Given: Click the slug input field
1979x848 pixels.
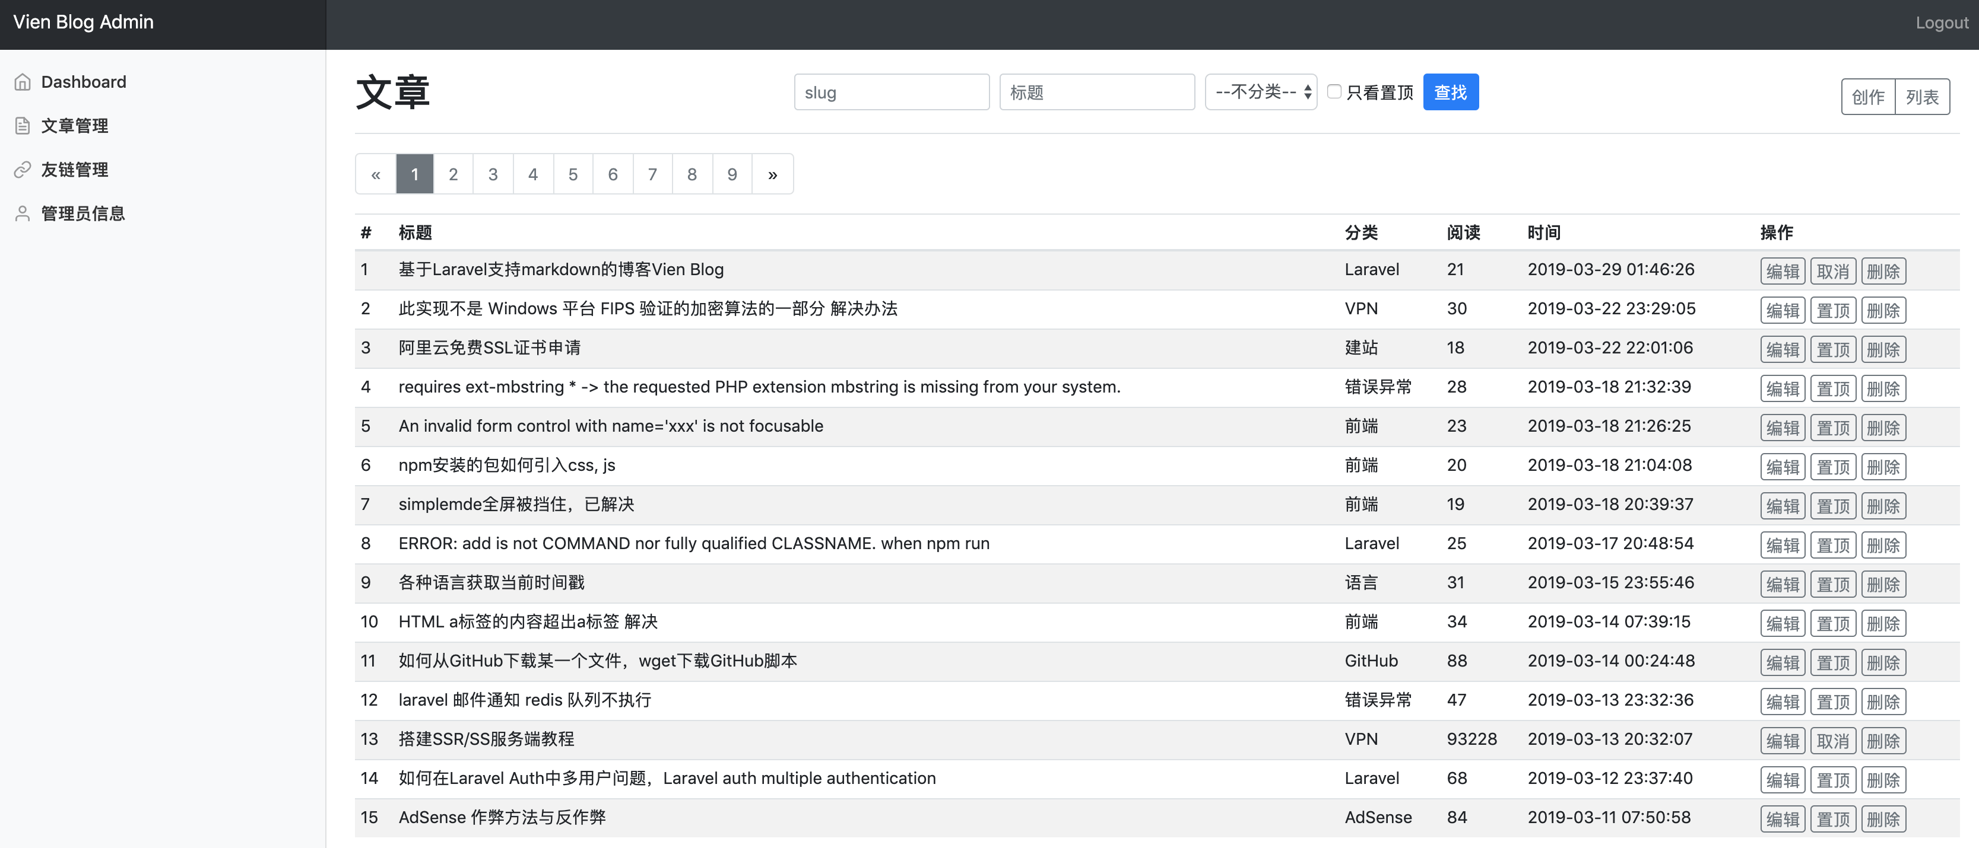Looking at the screenshot, I should 891,91.
